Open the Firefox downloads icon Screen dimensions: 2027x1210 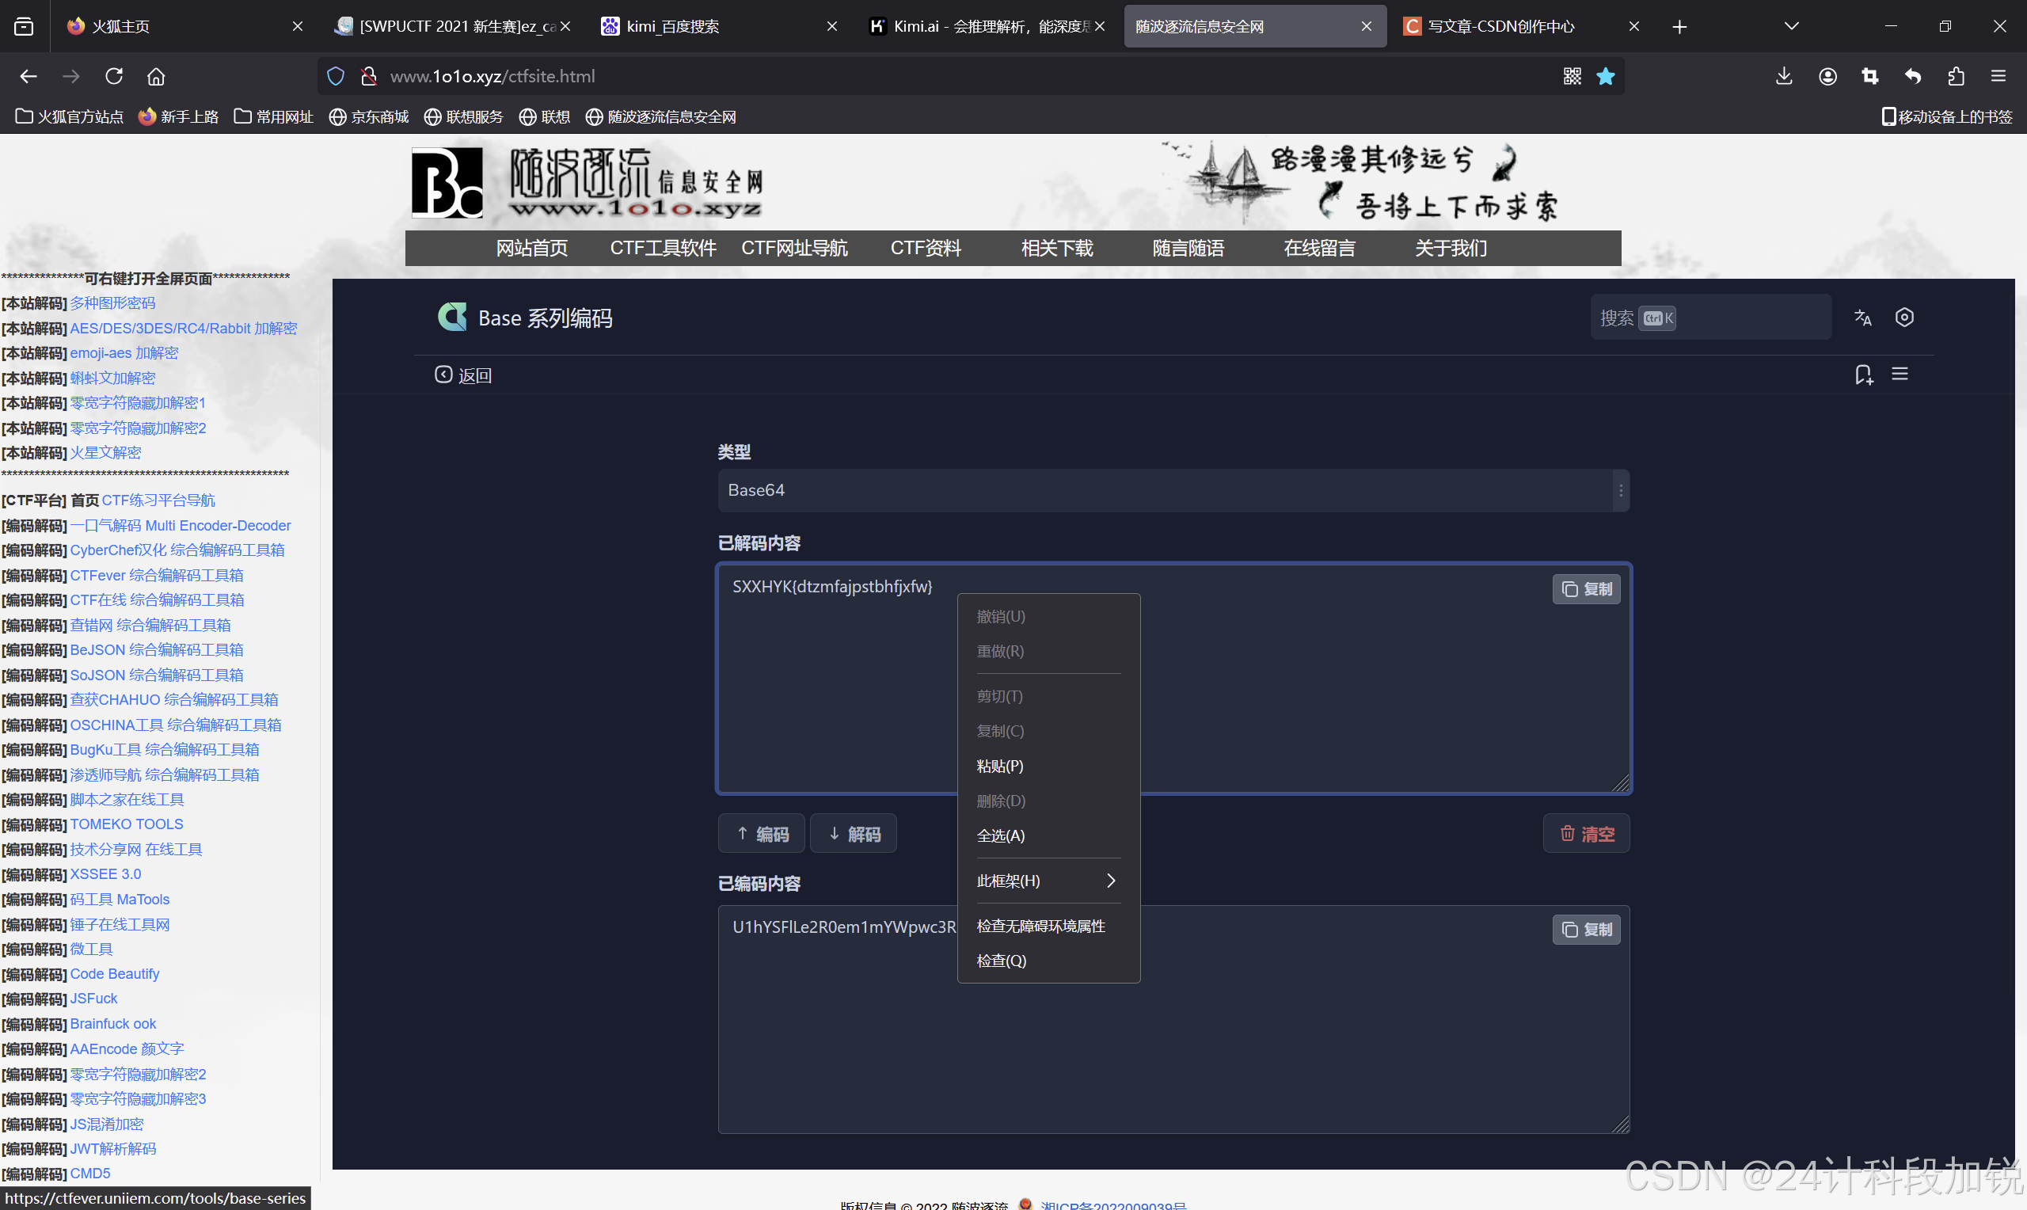1784,77
